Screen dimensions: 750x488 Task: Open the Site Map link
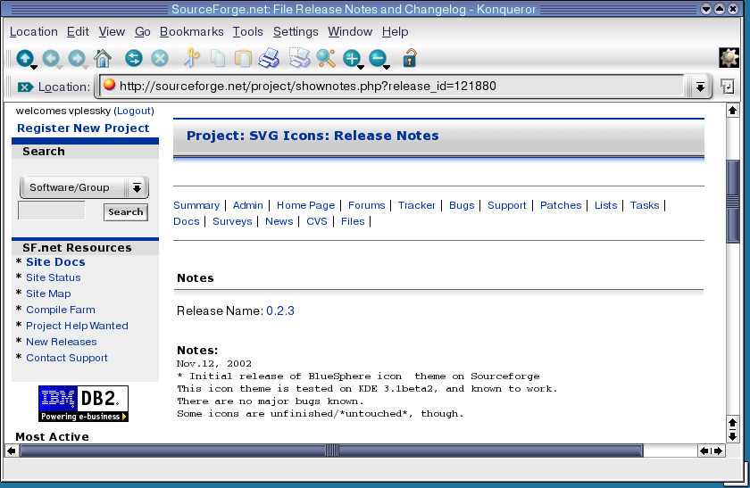click(x=48, y=294)
